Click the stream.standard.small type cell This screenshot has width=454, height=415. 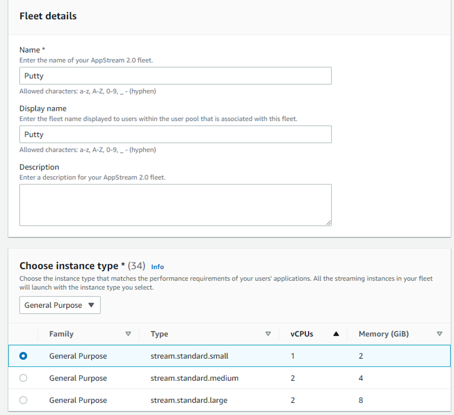pos(189,356)
